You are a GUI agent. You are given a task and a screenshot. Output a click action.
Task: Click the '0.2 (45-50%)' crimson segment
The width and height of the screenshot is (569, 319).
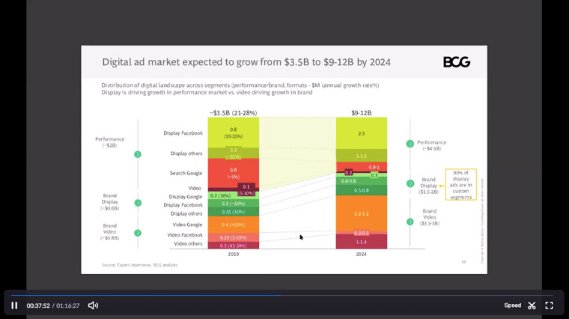[x=234, y=246]
